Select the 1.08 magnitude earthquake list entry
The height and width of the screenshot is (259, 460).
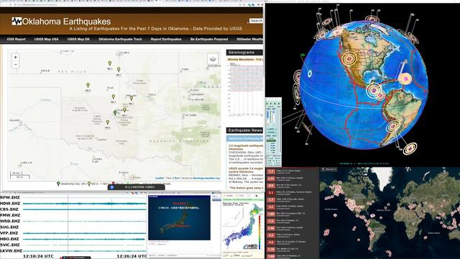pyautogui.click(x=293, y=256)
